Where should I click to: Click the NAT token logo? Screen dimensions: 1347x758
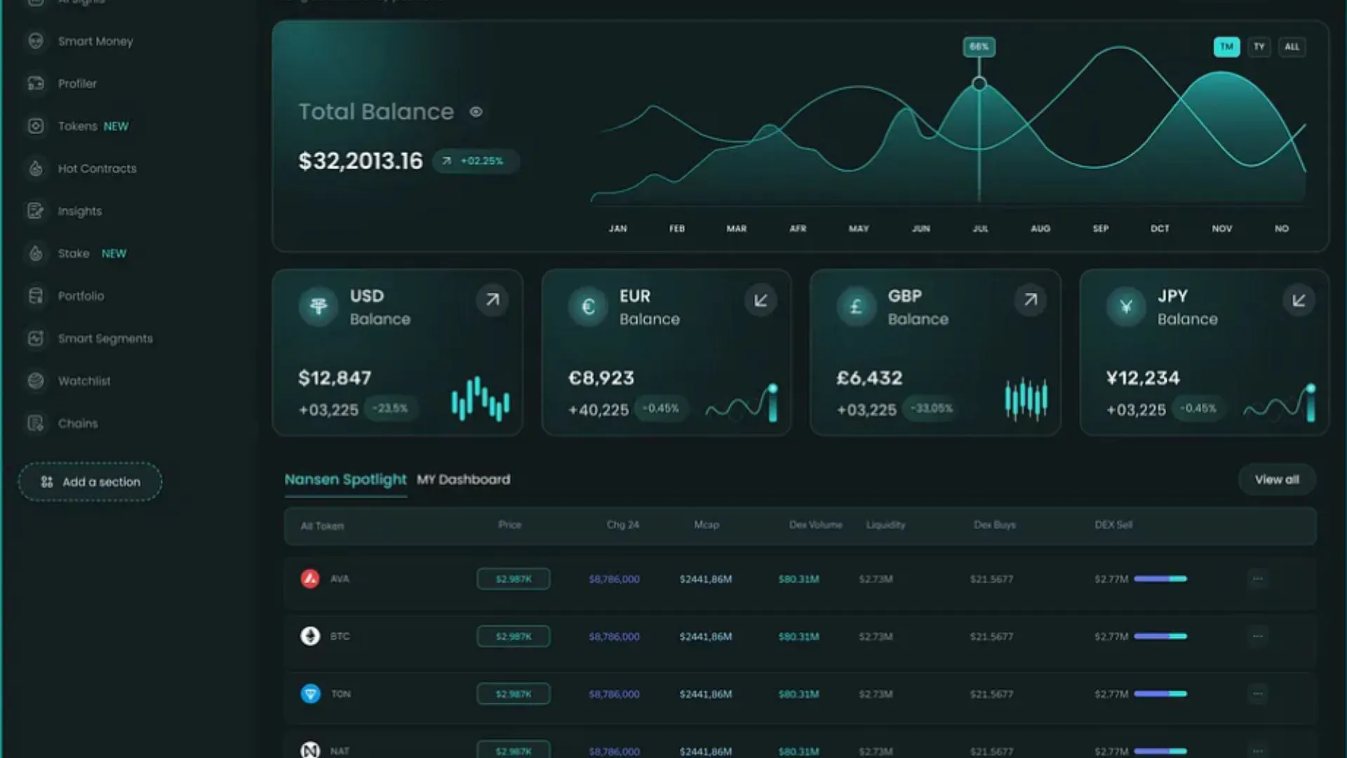point(310,750)
